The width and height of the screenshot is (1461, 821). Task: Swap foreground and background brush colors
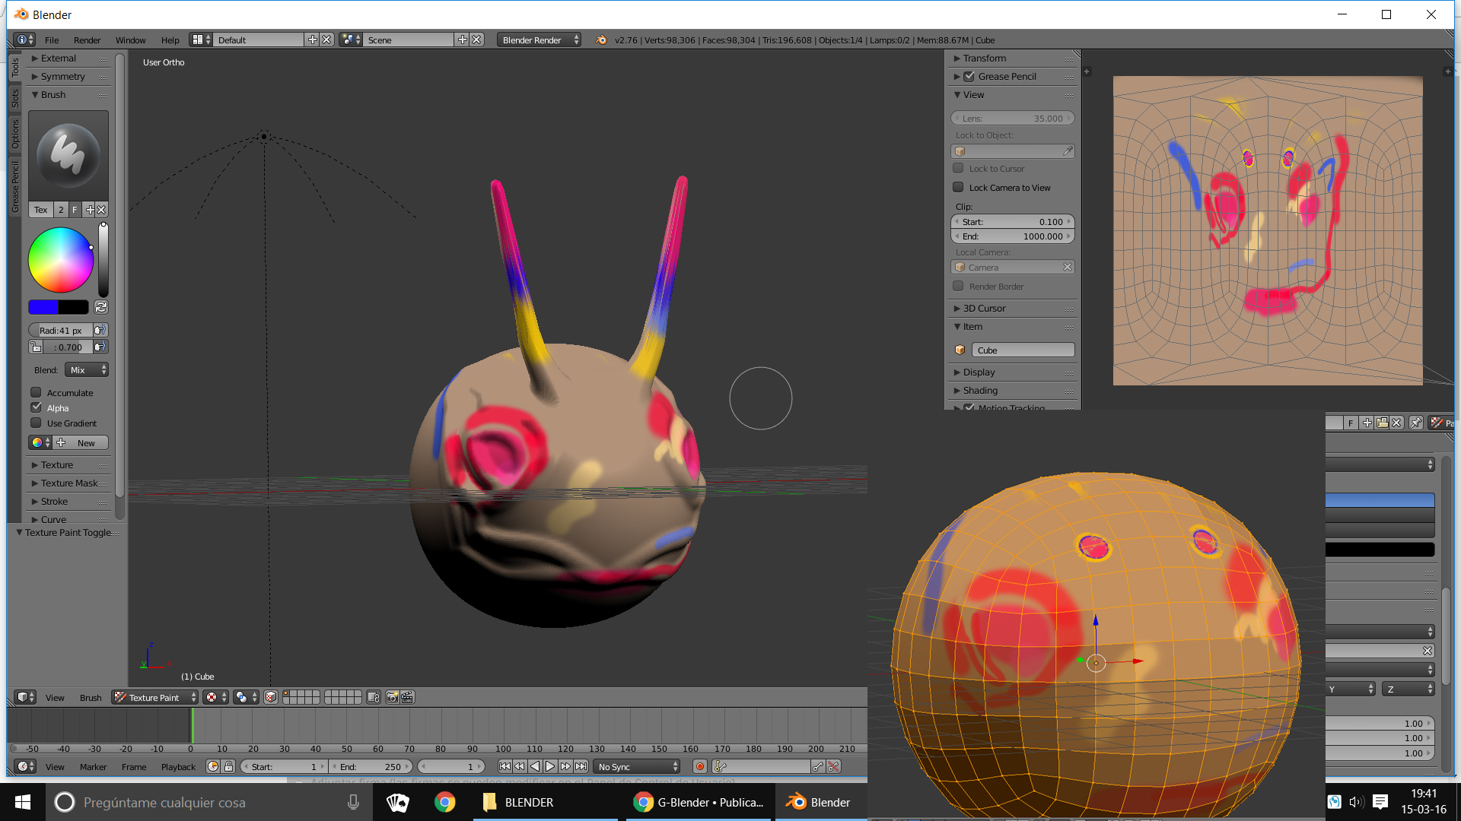coord(101,307)
